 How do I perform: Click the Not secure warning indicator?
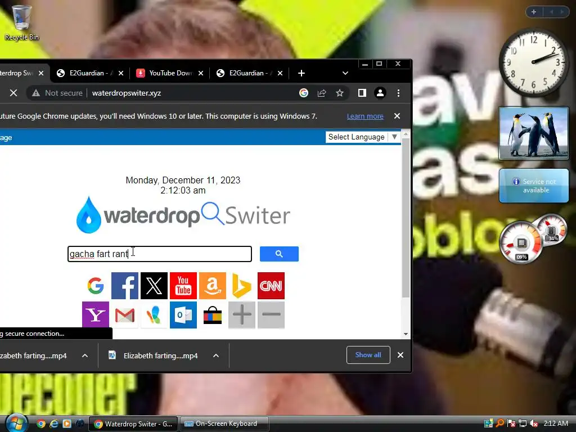pyautogui.click(x=57, y=93)
